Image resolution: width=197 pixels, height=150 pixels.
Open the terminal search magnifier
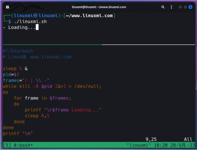click(x=163, y=7)
